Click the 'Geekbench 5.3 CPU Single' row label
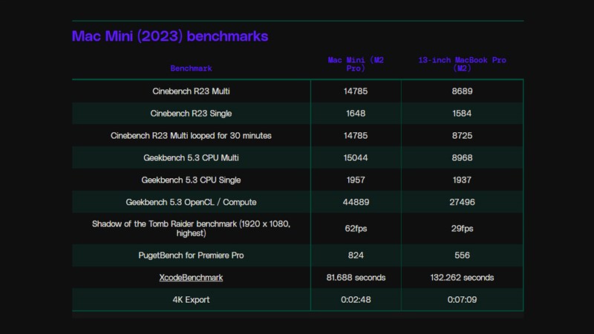Viewport: 594px width, 334px height. [x=191, y=180]
